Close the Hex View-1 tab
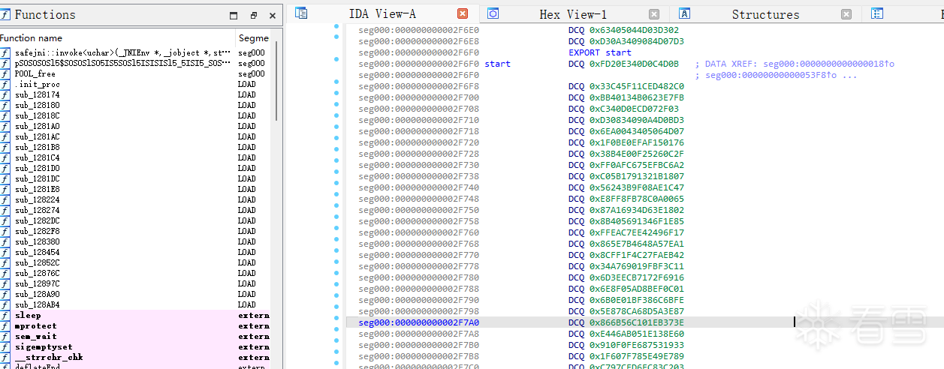The height and width of the screenshot is (369, 944). (654, 13)
